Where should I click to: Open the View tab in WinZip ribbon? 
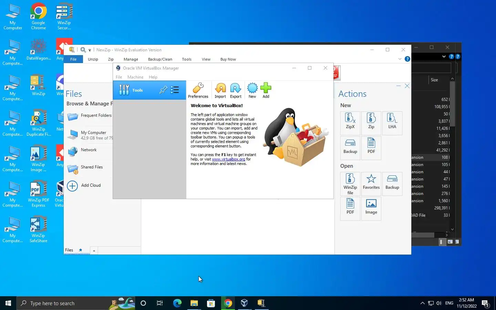(x=206, y=59)
